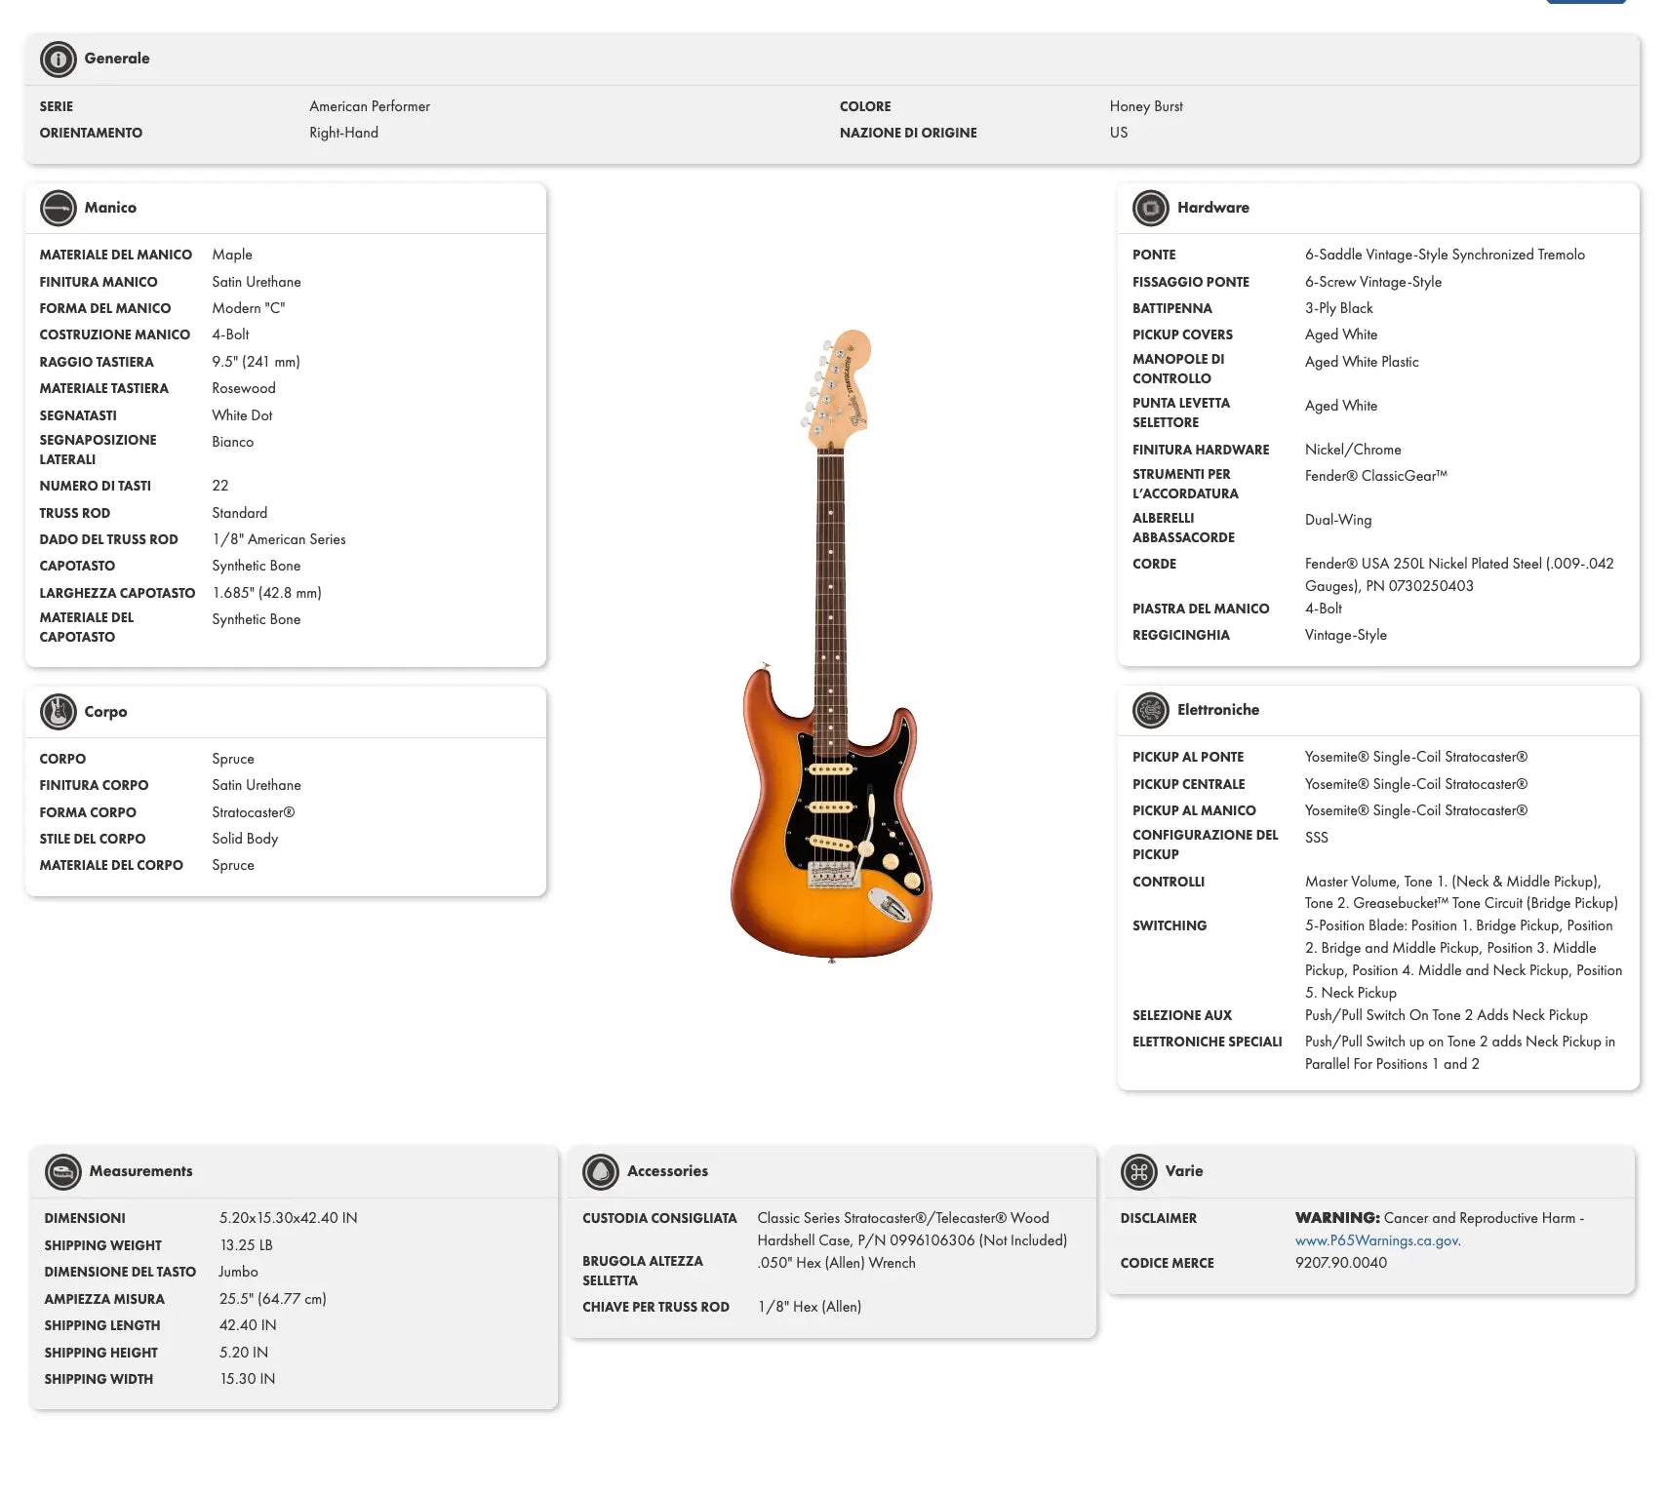The width and height of the screenshot is (1666, 1494).
Task: Click the 'US' country of origin value
Action: [x=1119, y=133]
